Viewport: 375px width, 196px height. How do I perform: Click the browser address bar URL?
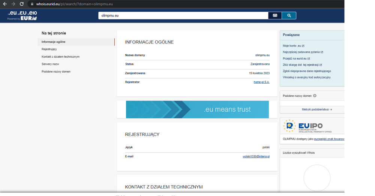coord(74,4)
